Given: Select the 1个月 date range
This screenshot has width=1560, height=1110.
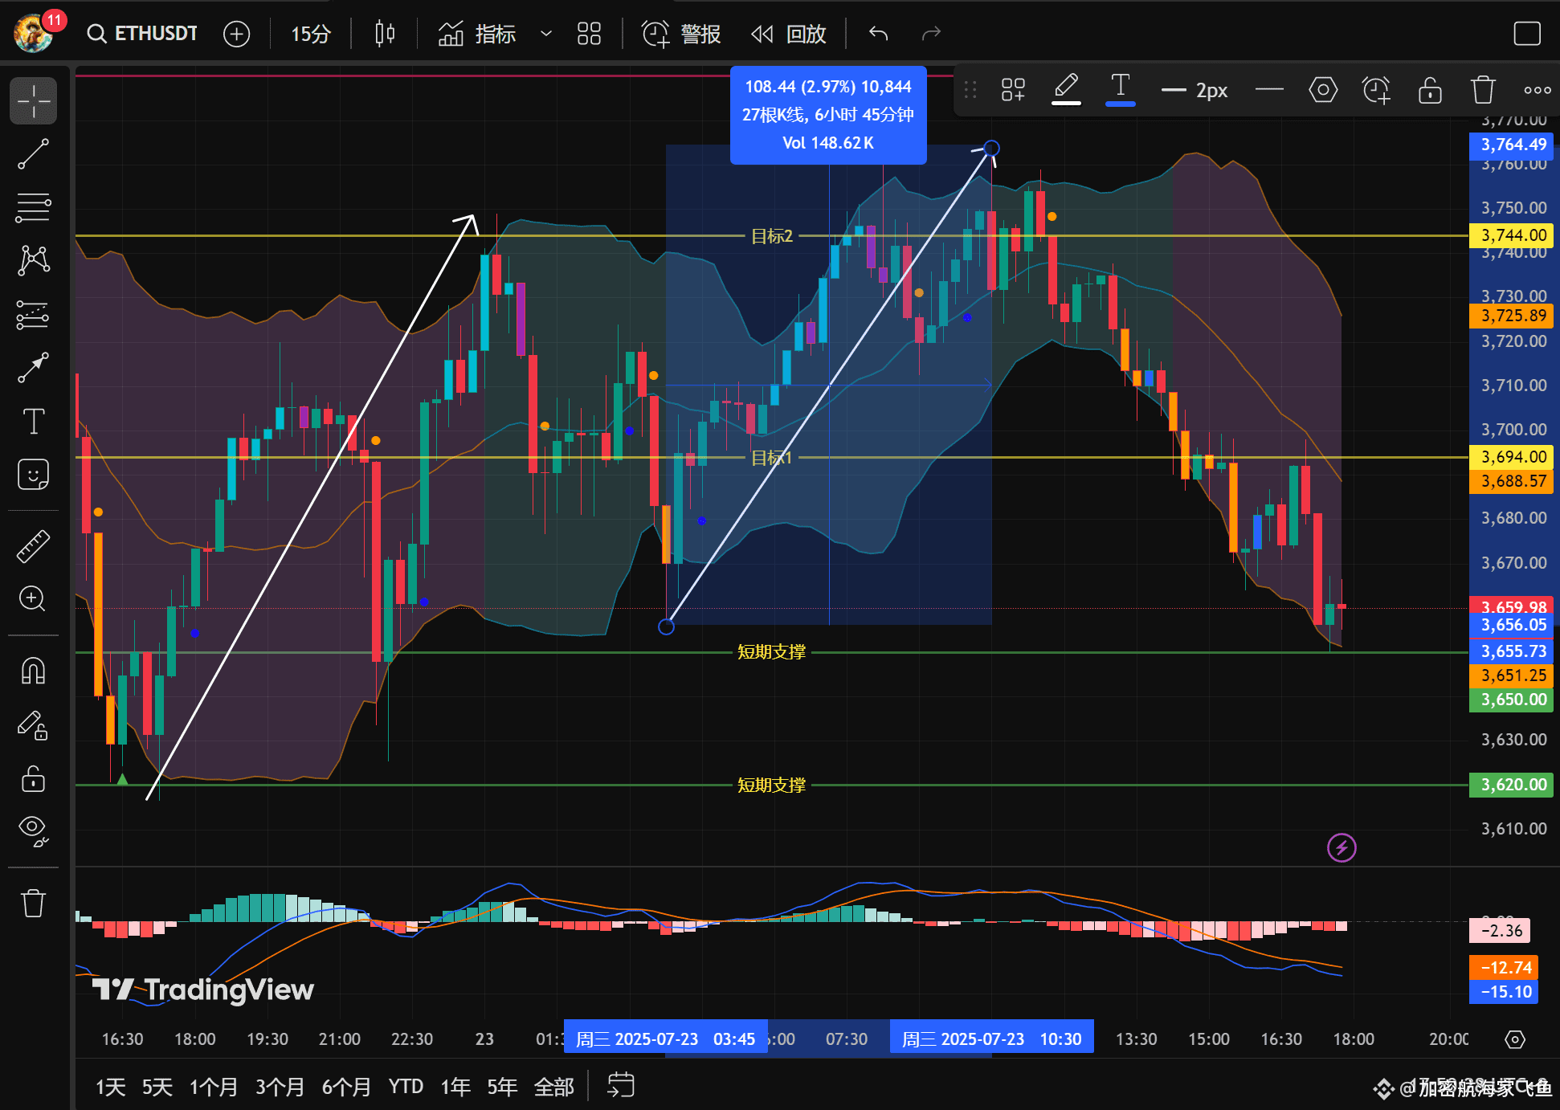Looking at the screenshot, I should 214,1087.
